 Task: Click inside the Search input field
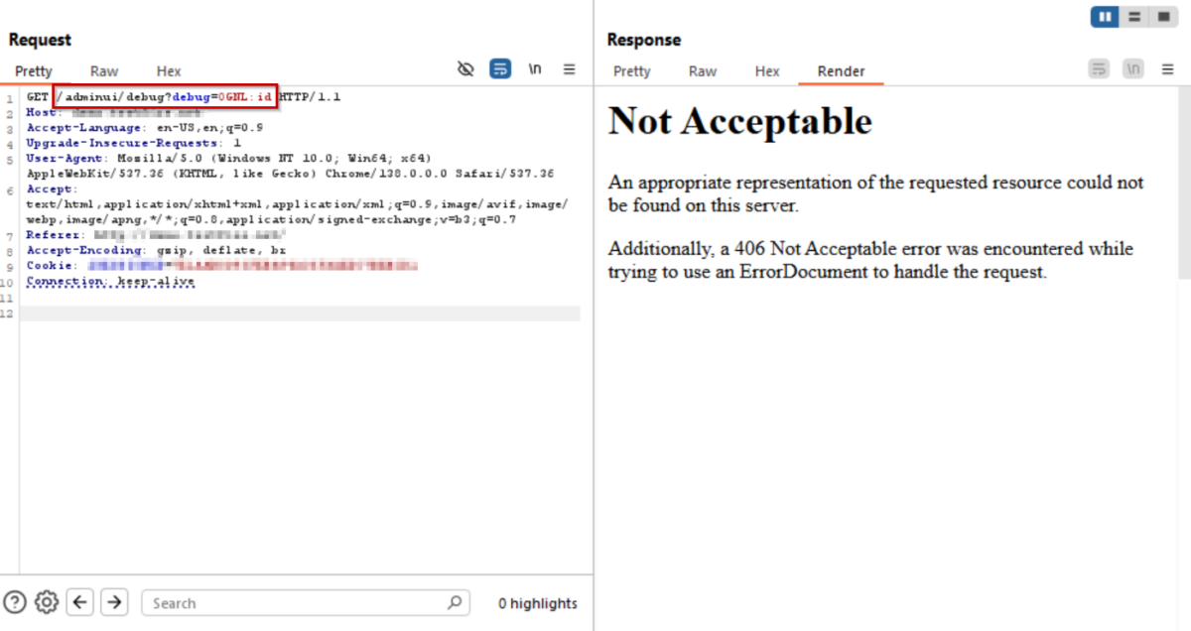click(298, 602)
